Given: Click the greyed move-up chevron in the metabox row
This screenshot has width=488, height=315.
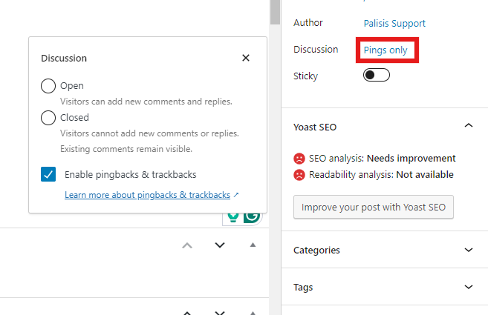Looking at the screenshot, I should (187, 246).
